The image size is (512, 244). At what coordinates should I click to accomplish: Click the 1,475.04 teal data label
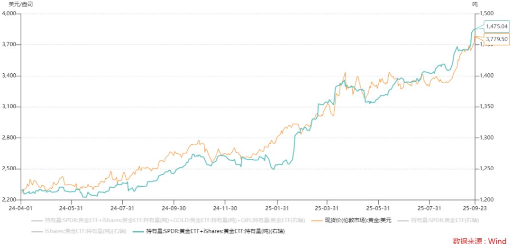coord(497,27)
